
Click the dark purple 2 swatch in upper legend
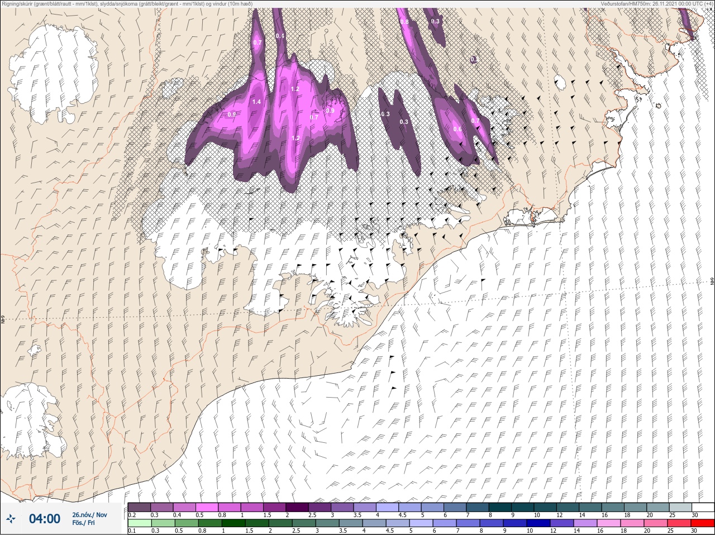[x=297, y=507]
